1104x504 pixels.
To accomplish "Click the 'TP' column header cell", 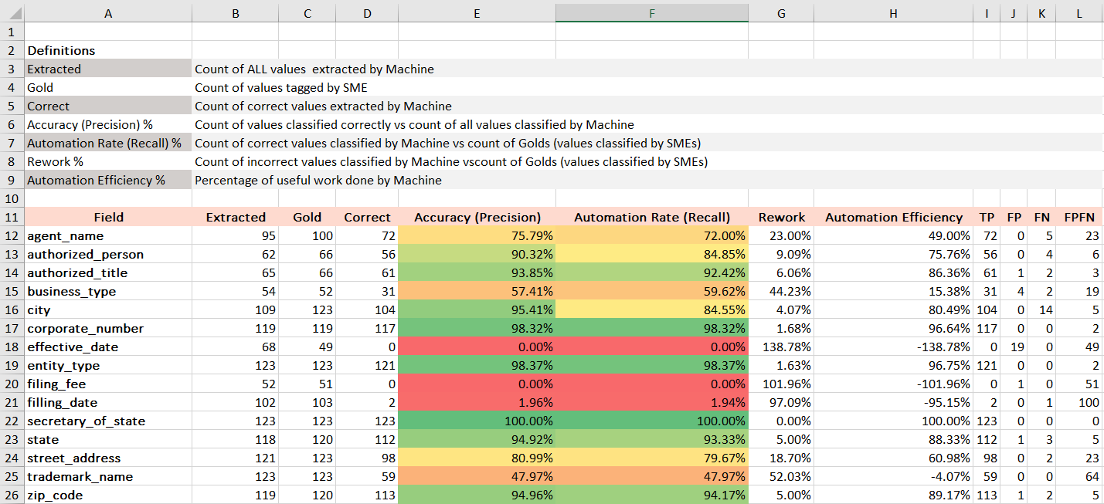I will tap(987, 217).
